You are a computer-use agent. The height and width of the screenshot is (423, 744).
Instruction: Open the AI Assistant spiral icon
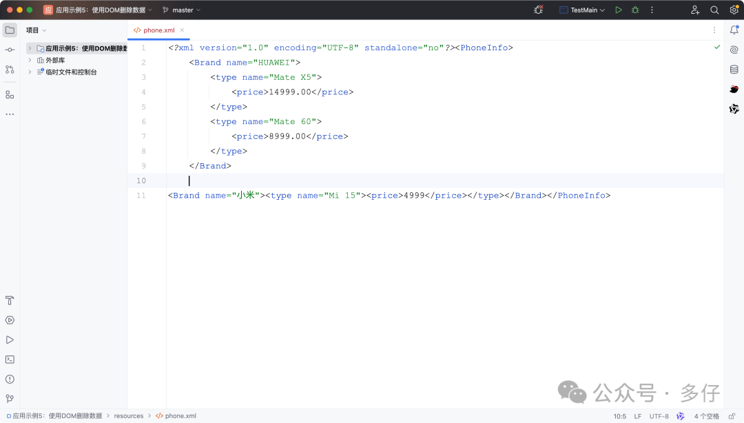click(734, 50)
